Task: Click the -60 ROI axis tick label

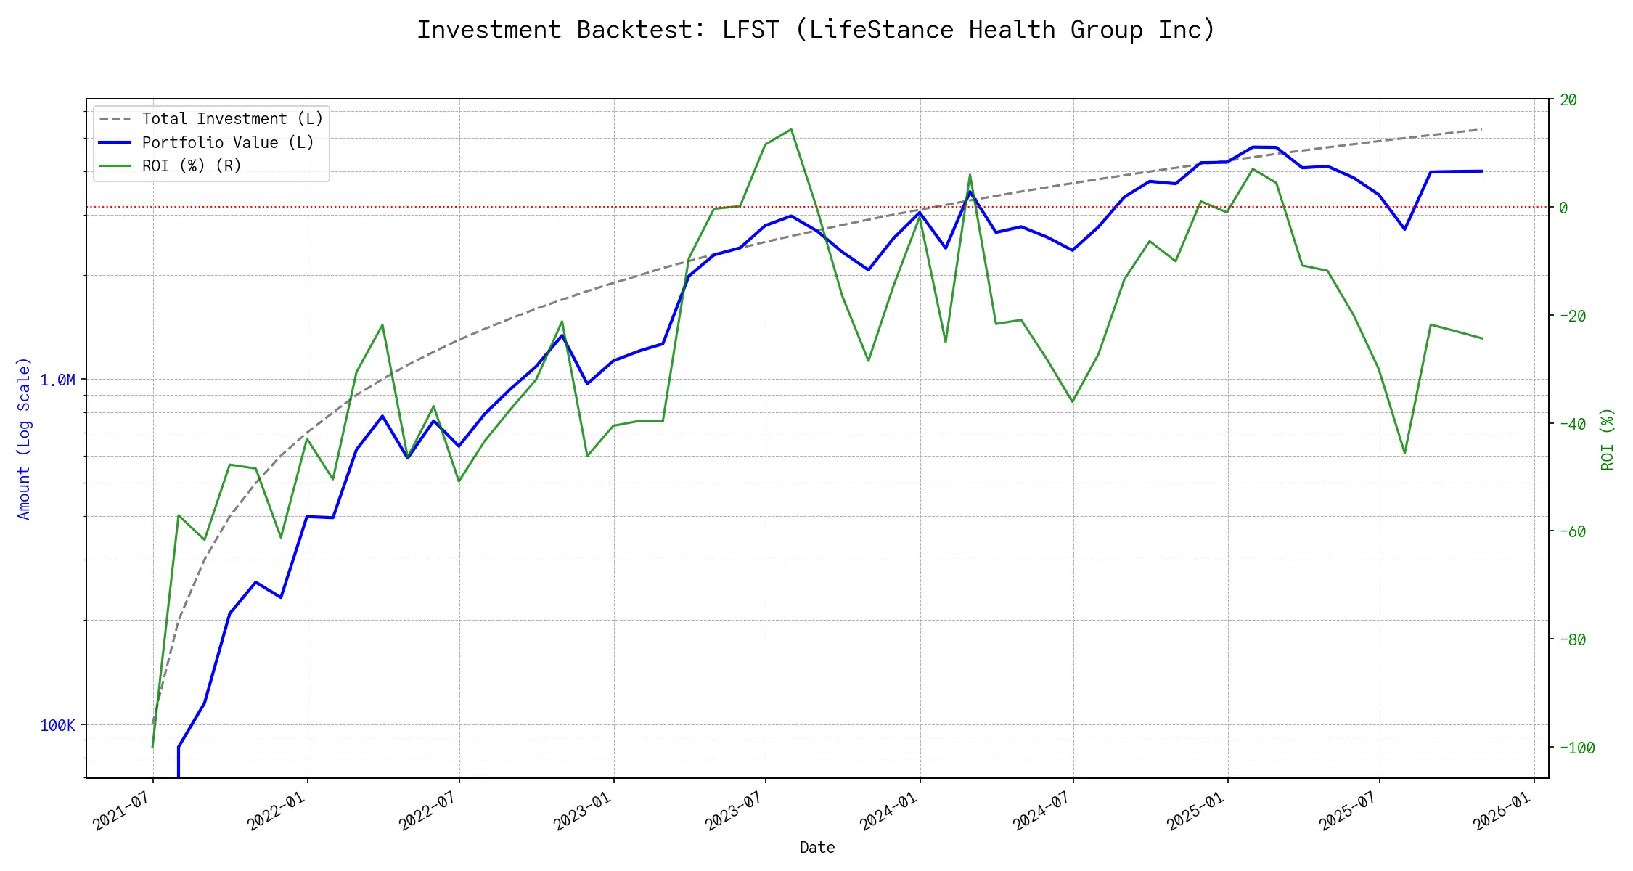Action: click(1572, 532)
